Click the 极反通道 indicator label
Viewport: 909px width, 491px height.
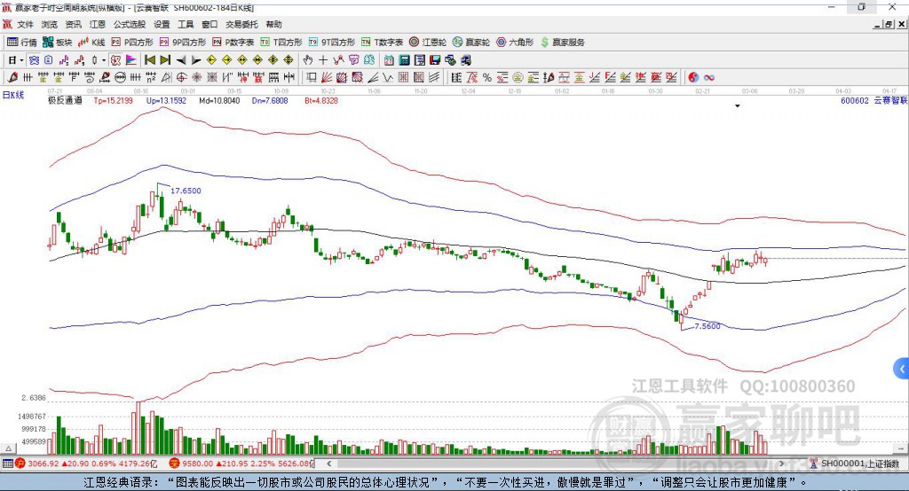tap(65, 100)
